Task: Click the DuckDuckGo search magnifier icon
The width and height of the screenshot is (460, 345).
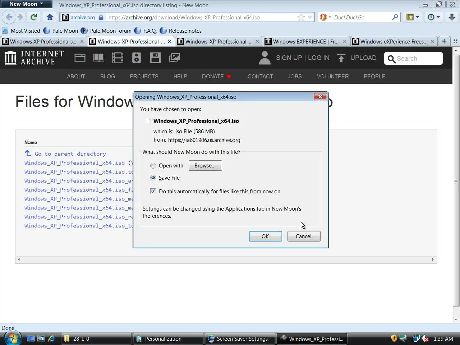Action: [395, 17]
